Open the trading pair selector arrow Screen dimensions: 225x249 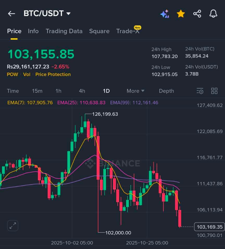68,13
